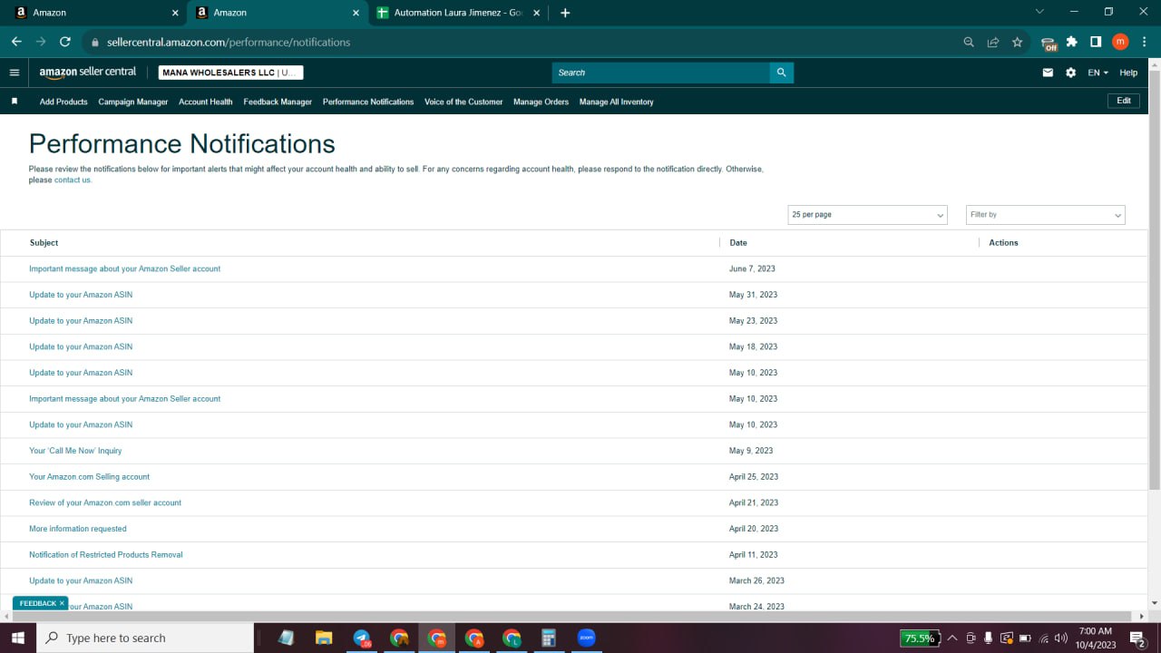1161x653 pixels.
Task: Go back with the browser back arrow
Action: click(16, 42)
